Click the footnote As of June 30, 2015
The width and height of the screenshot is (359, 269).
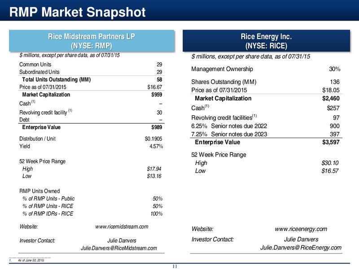coord(31,260)
